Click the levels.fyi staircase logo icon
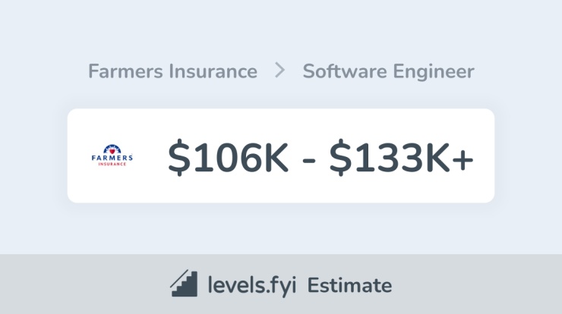562x314 pixels. click(x=184, y=283)
